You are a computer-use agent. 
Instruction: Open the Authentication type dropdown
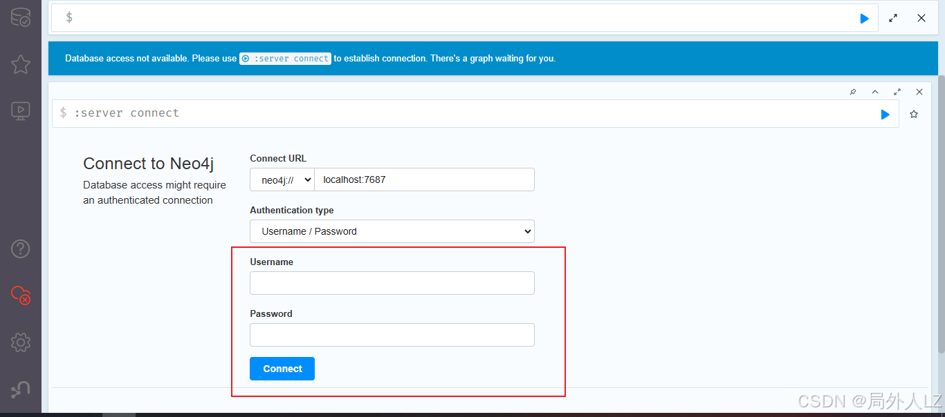point(392,231)
